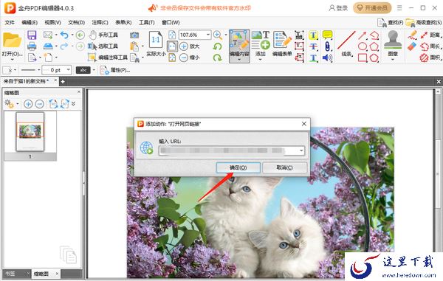This screenshot has width=443, height=281.
Task: Click the Undo arrow icon
Action: pos(64,35)
